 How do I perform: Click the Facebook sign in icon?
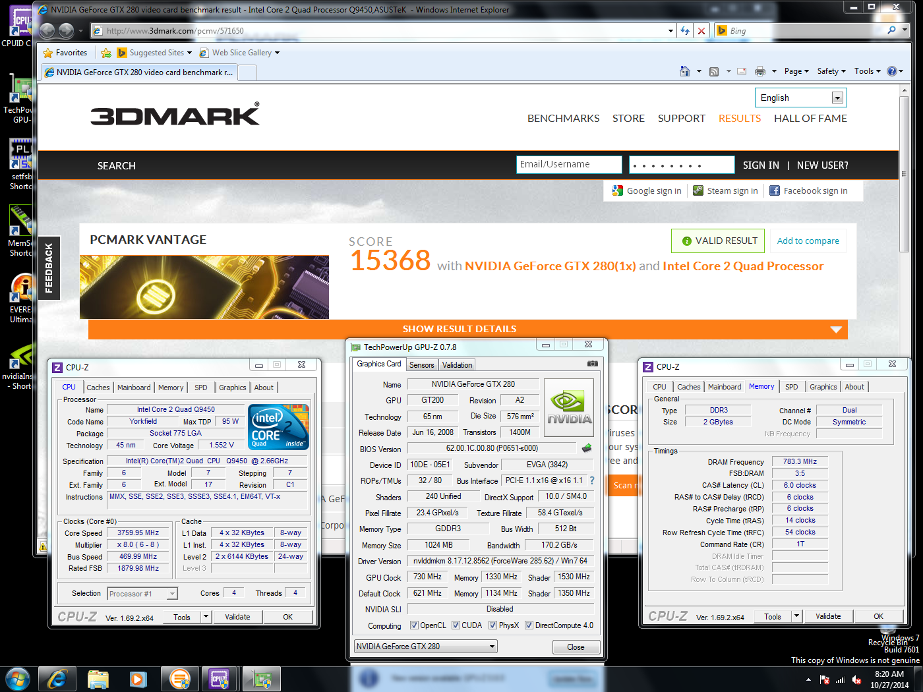tap(775, 190)
